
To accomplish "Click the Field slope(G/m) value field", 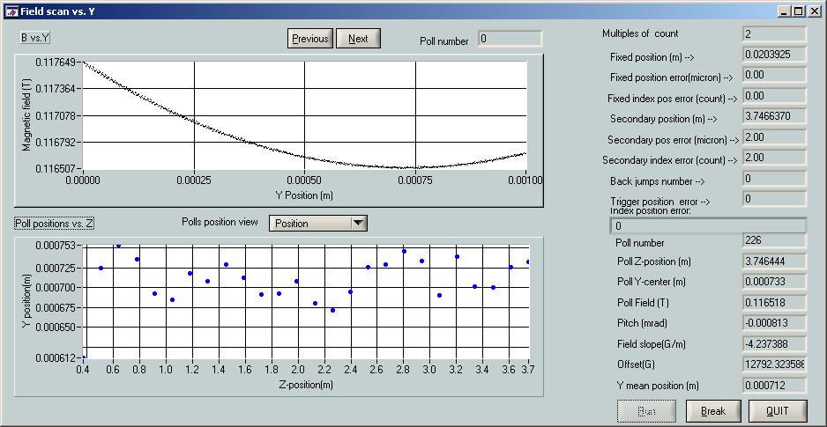I will pos(774,343).
